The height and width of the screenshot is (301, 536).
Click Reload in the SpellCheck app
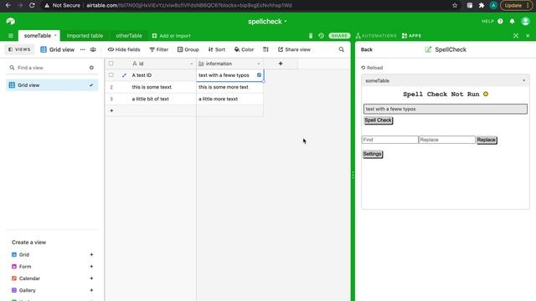[372, 68]
